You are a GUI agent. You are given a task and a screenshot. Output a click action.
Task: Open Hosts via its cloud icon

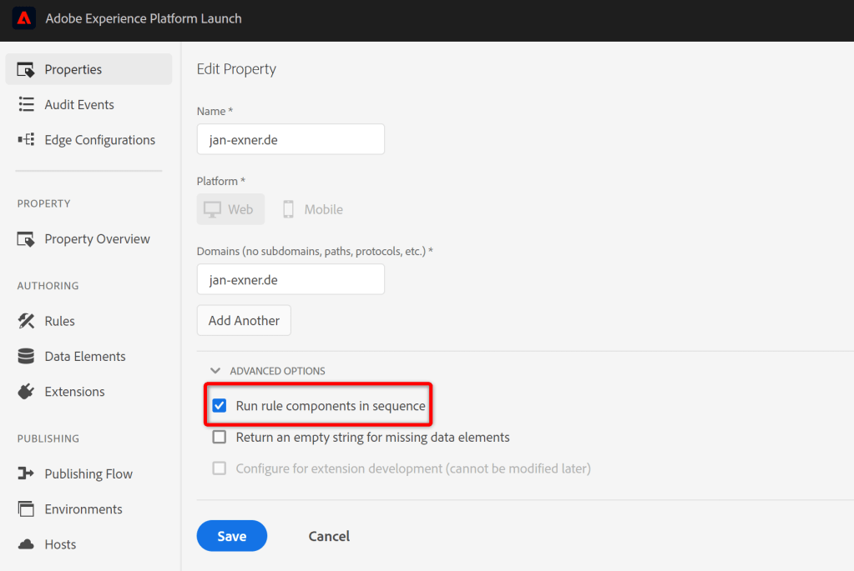point(25,543)
